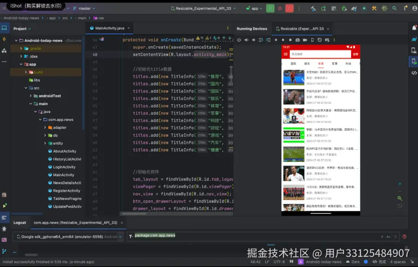Viewport: 418px width, 267px height.
Task: Toggle Match Case Aa in Logcat filter
Action: point(388,237)
